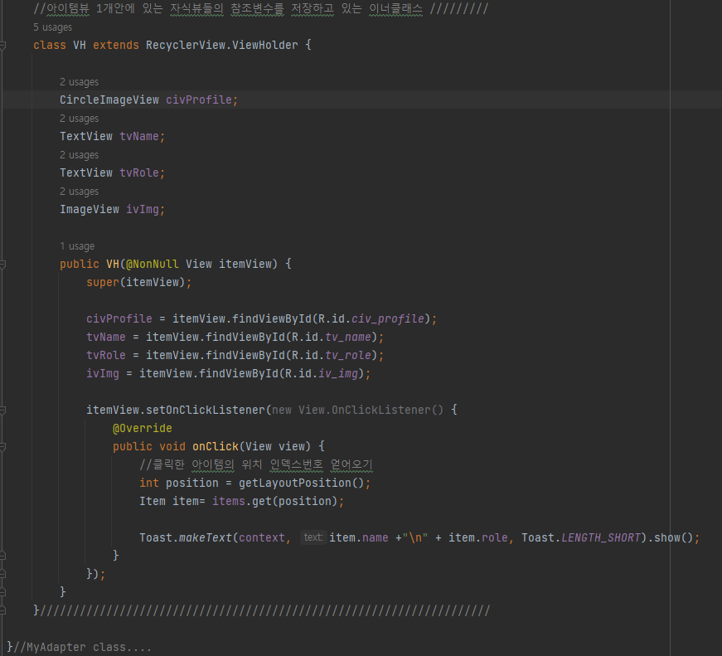Image resolution: width=722 pixels, height=656 pixels.
Task: Click 'onClick' method name
Action: click(x=216, y=446)
